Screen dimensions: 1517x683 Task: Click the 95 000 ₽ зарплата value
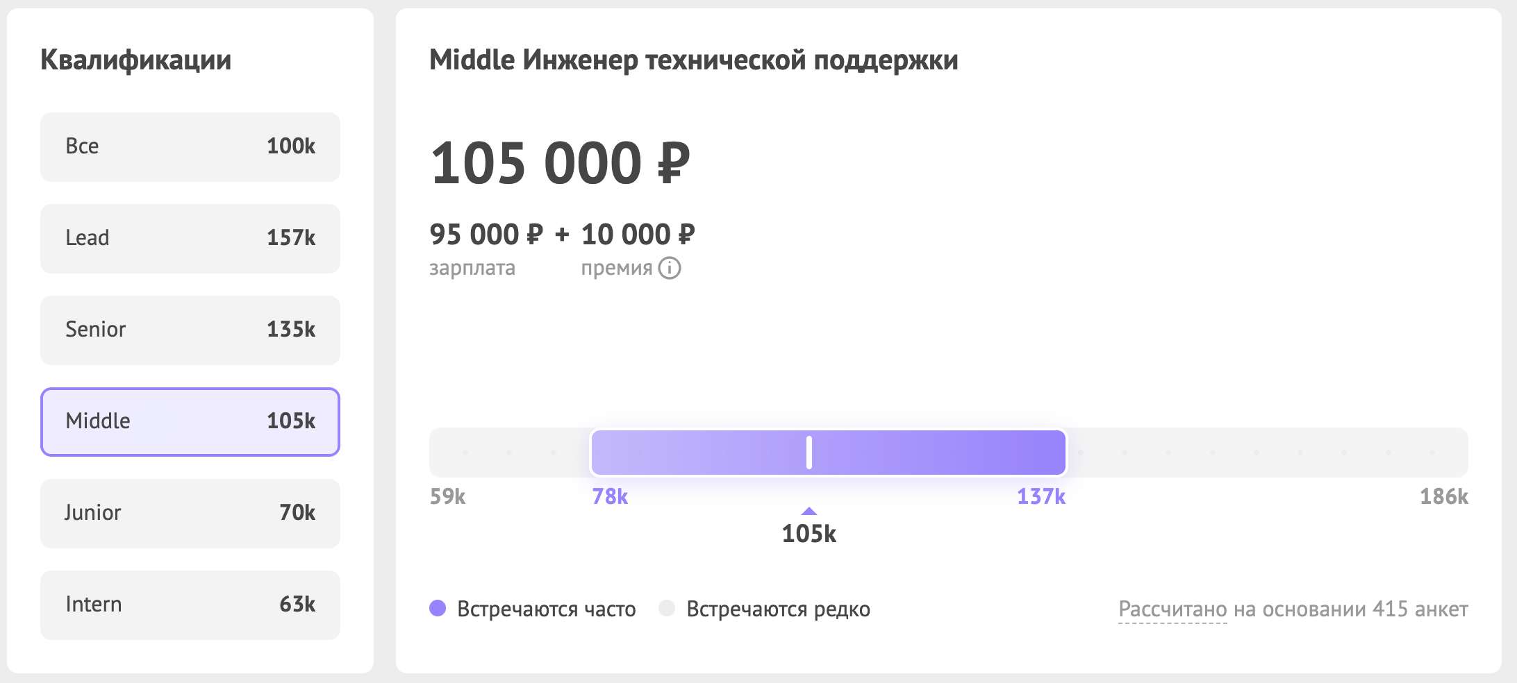coord(486,235)
